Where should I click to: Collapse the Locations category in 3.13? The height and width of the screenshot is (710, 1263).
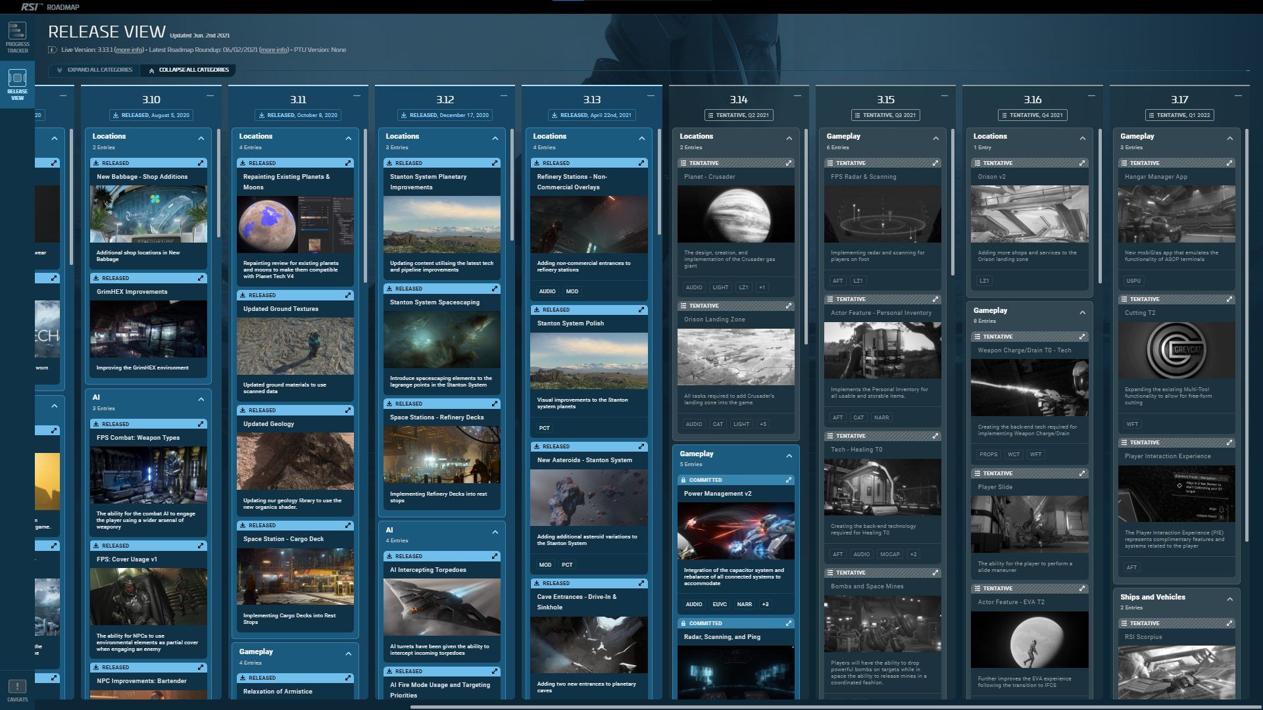pos(641,138)
